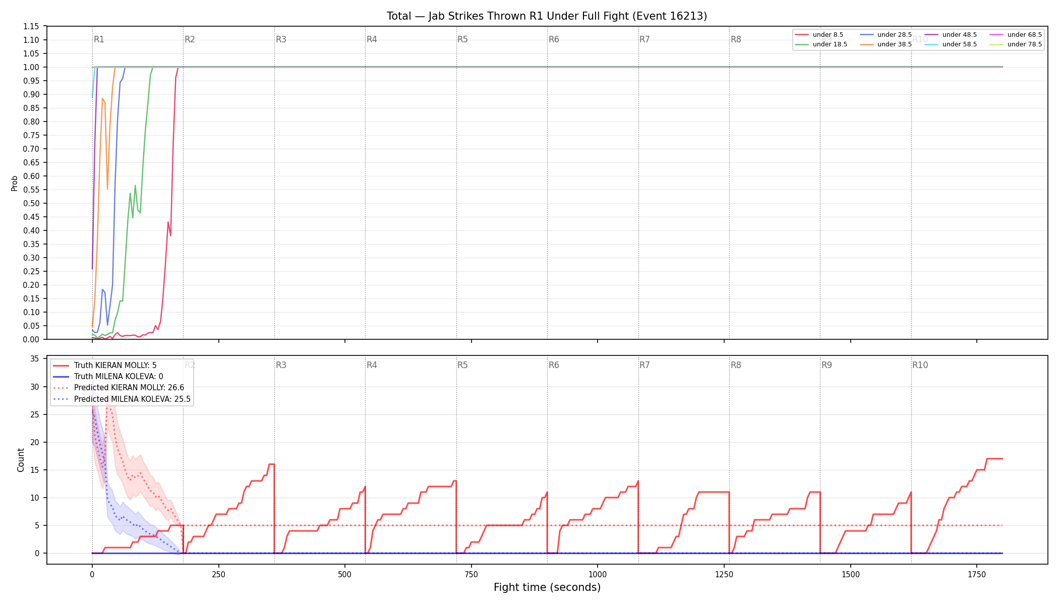Select the 'under 48.5' legend entry
Screen dimensions: 1059x605
(x=951, y=35)
